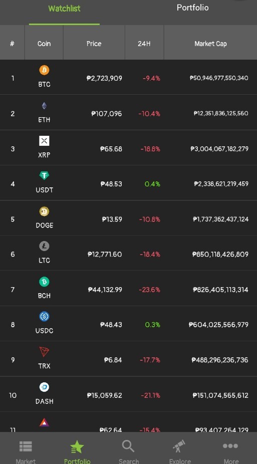The height and width of the screenshot is (464, 257).
Task: Tap the Bitcoin BTC coin icon
Action: coord(45,71)
